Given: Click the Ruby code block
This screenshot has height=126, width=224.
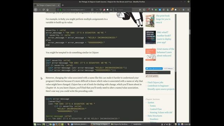Looking at the screenshot, I should tap(94, 37).
